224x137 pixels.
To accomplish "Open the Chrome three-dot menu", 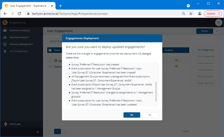I will [x=219, y=13].
